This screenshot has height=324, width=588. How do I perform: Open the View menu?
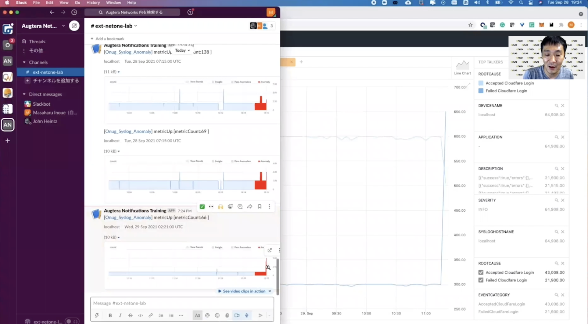click(x=64, y=3)
